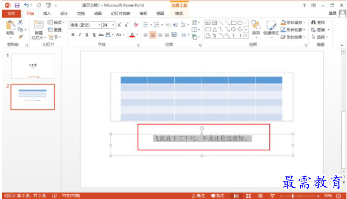Screen dimensions: 347x199
Task: Open the 版式 layout dropdown
Action: (56, 22)
